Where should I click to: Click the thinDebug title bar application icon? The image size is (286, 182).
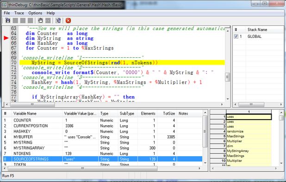coord(4,5)
